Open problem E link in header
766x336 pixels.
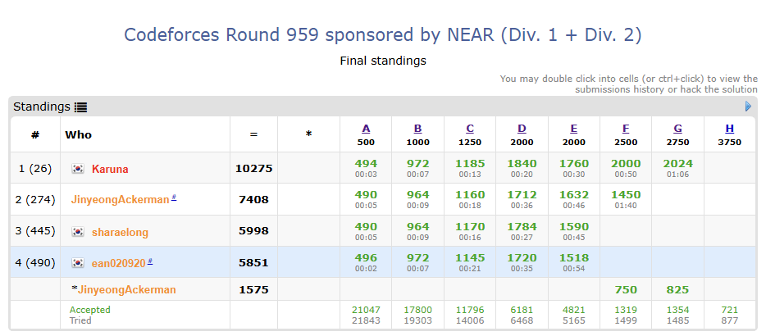tap(573, 129)
